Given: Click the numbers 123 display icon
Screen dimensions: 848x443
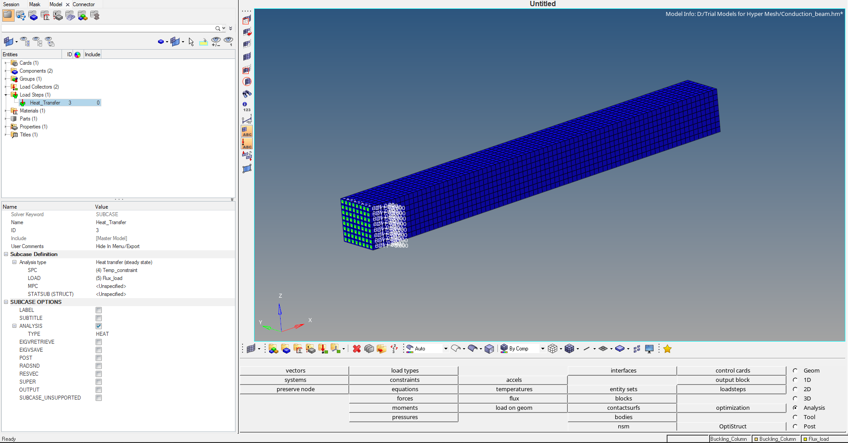Looking at the screenshot, I should coord(247,107).
